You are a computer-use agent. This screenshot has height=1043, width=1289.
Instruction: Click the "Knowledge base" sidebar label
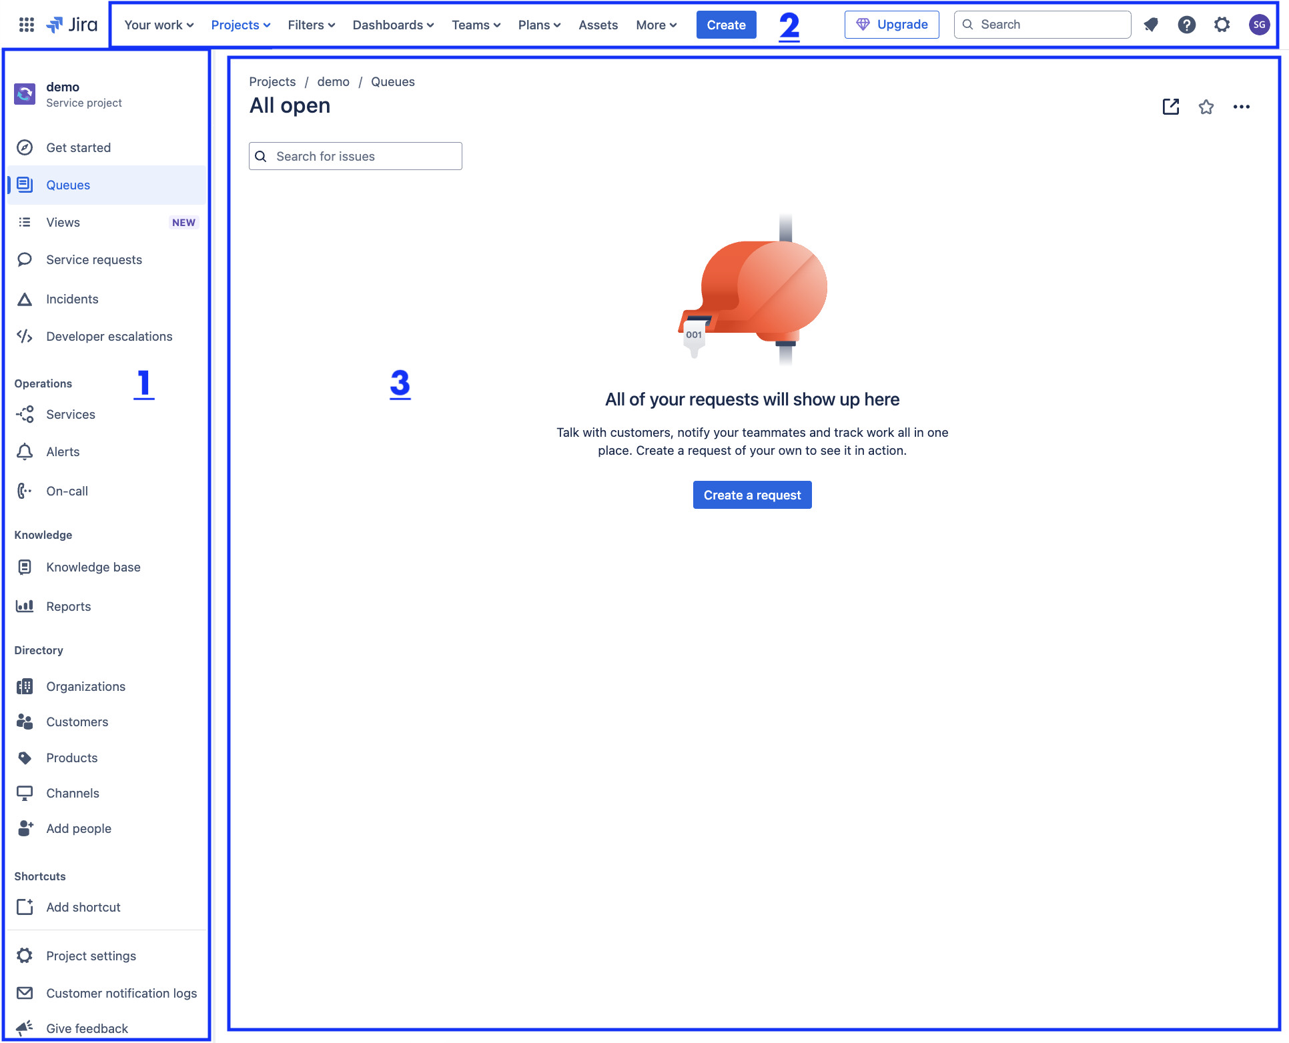click(93, 567)
